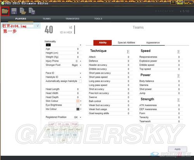Toggle the DMF position box
Screen dimensions: 194x160
point(55,129)
